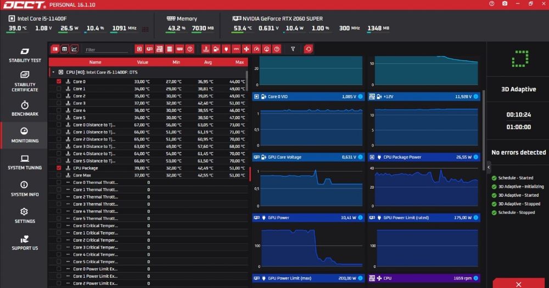Sort table by Min column header
549x288 pixels.
point(176,63)
